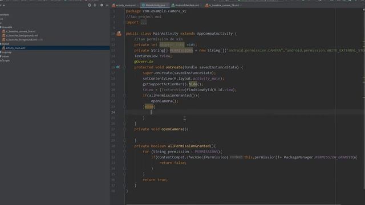Switch to AndroidManifest.xml editor tab
This screenshot has height=205, width=365.
coord(187,5)
